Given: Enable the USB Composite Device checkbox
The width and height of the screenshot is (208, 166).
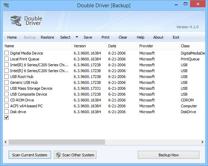Looking at the screenshot, I should (6, 94).
